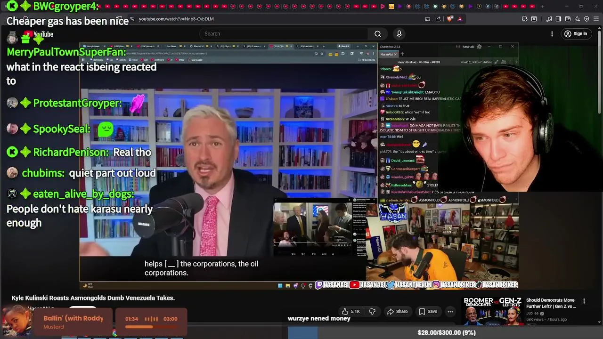The width and height of the screenshot is (603, 339).
Task: Open Boomer vs Gen-Z recommended thumbnail
Action: [492, 311]
